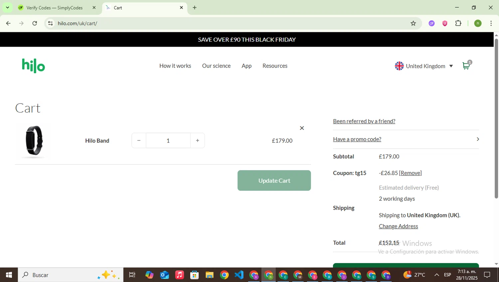Close the Verify Codes SimplyCodes tab
This screenshot has height=282, width=499.
pos(94,8)
